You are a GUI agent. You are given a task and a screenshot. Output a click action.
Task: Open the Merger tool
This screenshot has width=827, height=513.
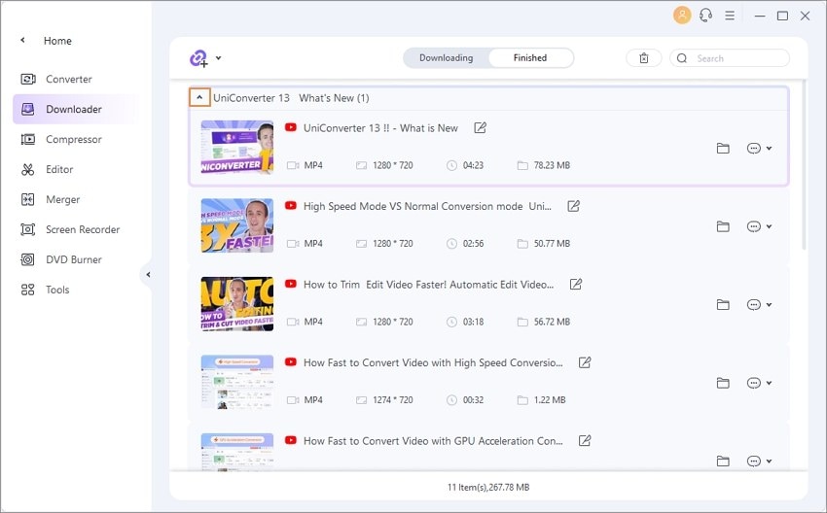click(63, 199)
